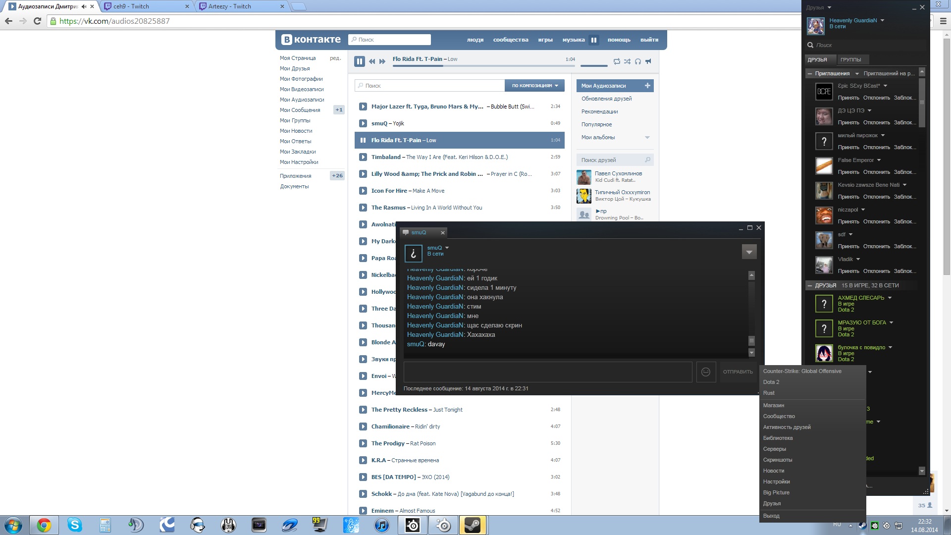Add audio with plus next to Мои Аудиозаписи
The height and width of the screenshot is (535, 951).
[647, 86]
